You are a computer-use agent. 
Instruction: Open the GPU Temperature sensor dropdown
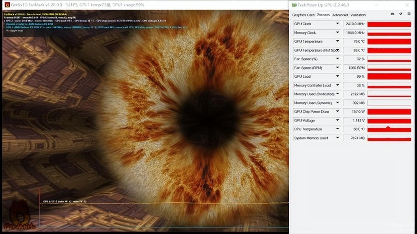click(338, 41)
